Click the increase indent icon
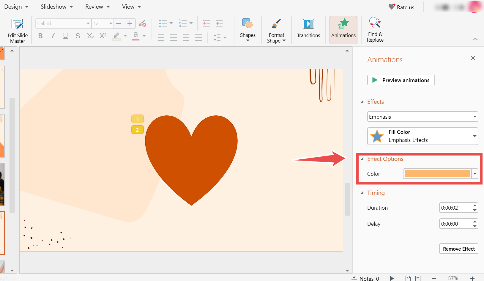 tap(219, 23)
